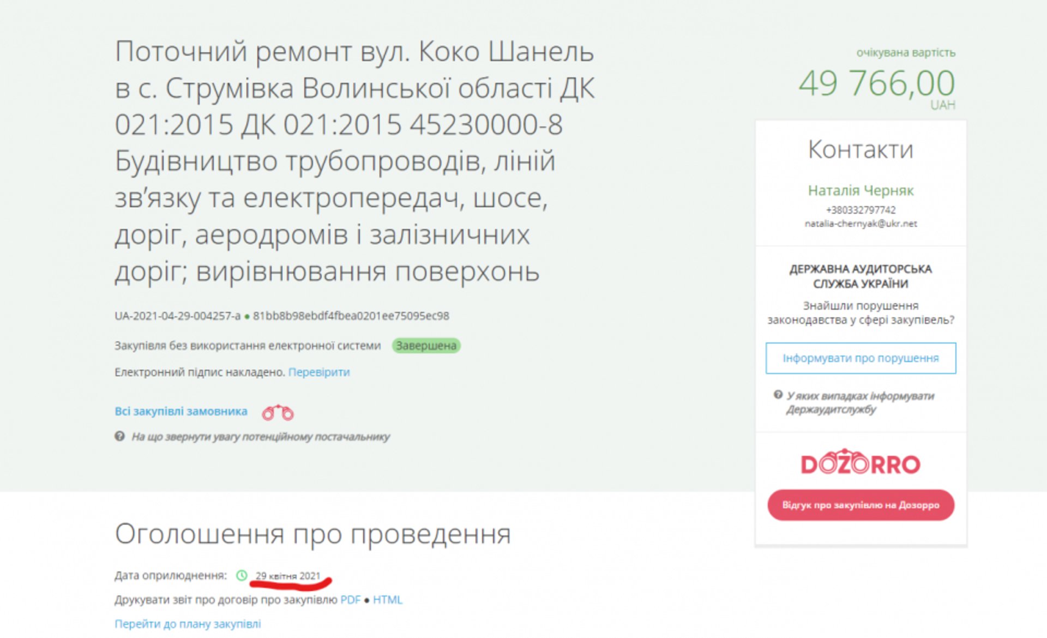The image size is (1047, 638).
Task: Select tender ID UA-2021-04-29-004257-a
Action: (x=177, y=316)
